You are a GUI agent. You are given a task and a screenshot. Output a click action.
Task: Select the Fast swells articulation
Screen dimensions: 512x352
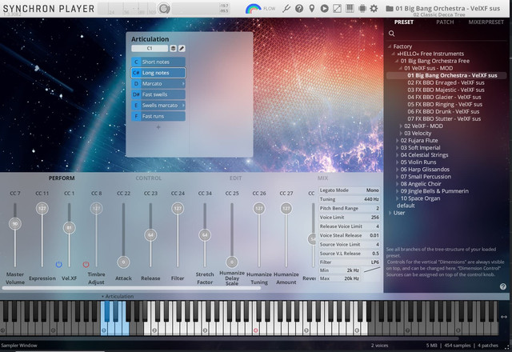coord(158,94)
